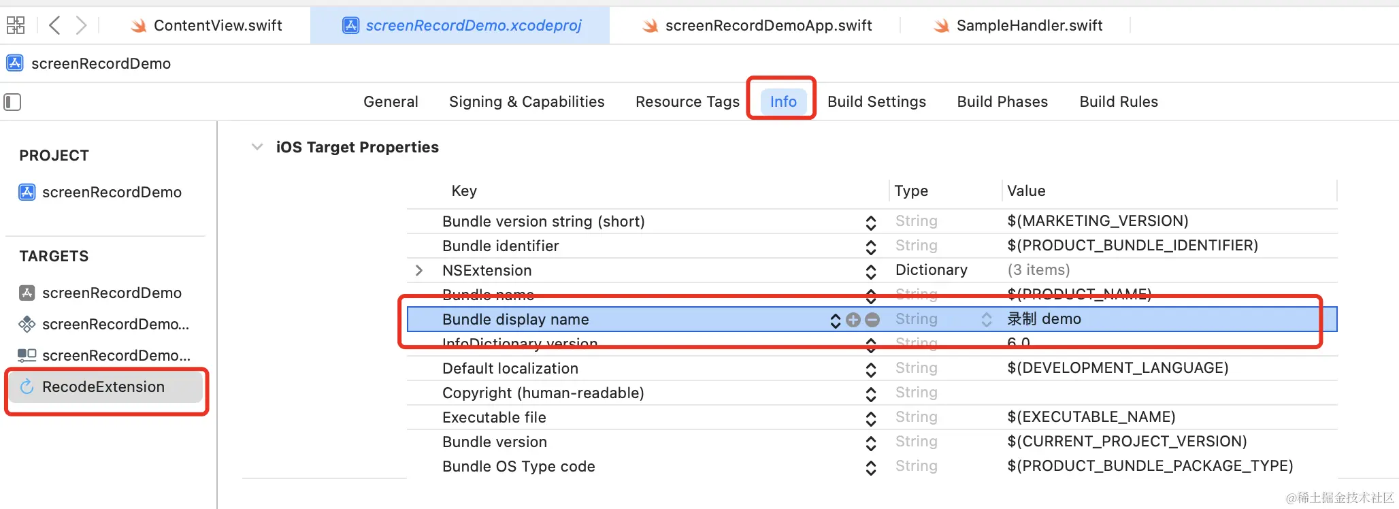The width and height of the screenshot is (1399, 509).
Task: Open the SampleHandler.swift tab
Action: pyautogui.click(x=1018, y=26)
